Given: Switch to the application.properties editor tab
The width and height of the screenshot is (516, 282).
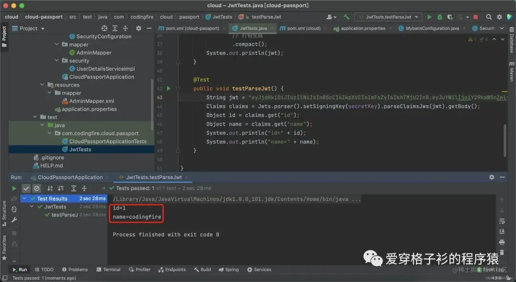Looking at the screenshot, I should pyautogui.click(x=362, y=28).
